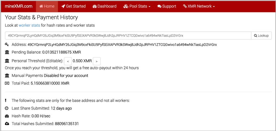Expand the Pool Stats dropdown
The width and height of the screenshot is (276, 131).
tap(137, 6)
